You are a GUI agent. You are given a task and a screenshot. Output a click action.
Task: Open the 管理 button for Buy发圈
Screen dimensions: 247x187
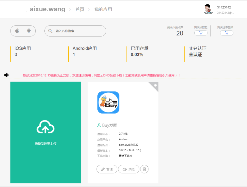107,169
